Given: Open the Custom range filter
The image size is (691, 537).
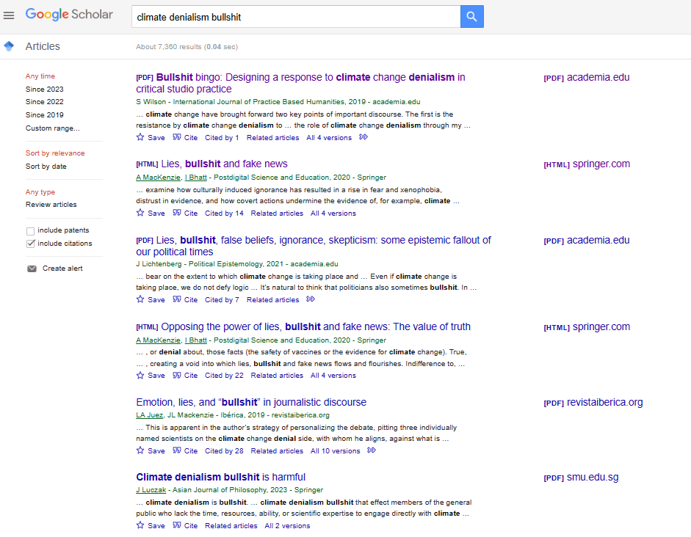Looking at the screenshot, I should point(52,128).
